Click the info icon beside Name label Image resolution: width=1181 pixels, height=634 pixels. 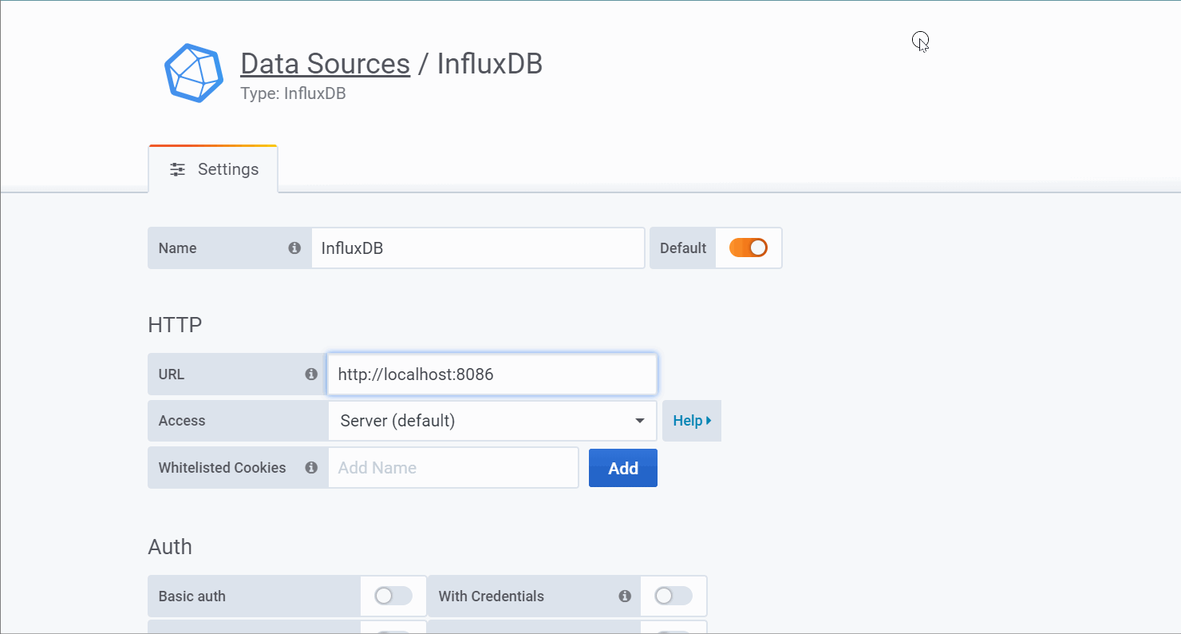294,248
